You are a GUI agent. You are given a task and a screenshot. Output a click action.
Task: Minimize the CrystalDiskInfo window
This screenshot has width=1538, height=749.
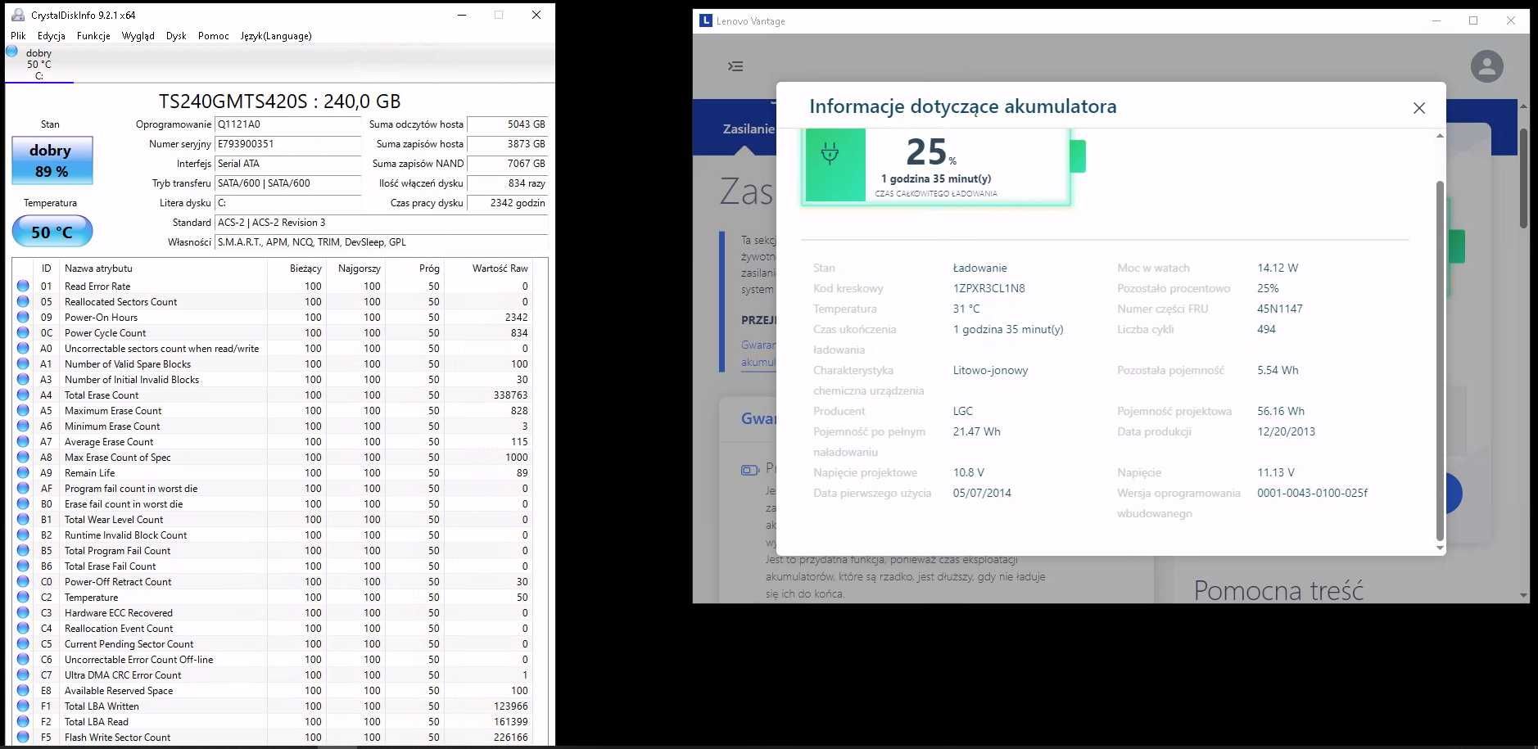pos(462,15)
